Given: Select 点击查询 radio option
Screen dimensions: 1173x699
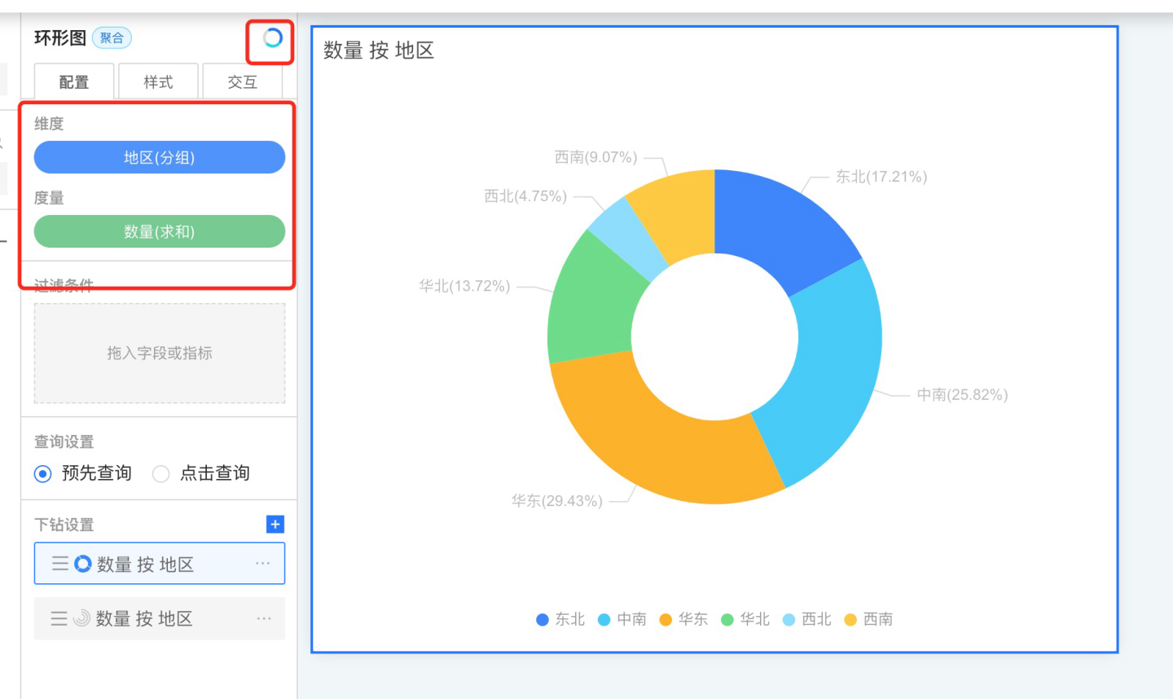Looking at the screenshot, I should pos(161,474).
